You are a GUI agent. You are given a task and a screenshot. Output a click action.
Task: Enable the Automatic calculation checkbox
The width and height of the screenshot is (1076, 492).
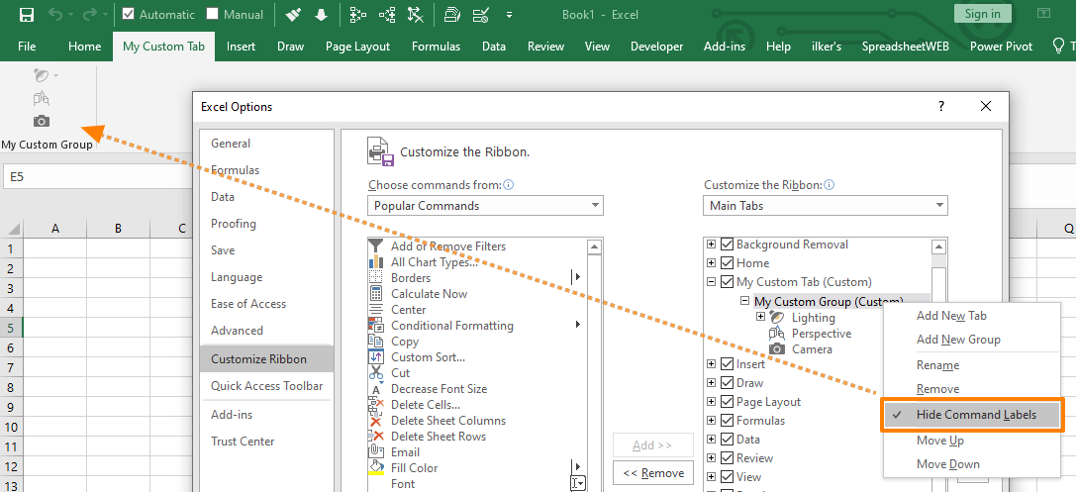click(x=129, y=14)
